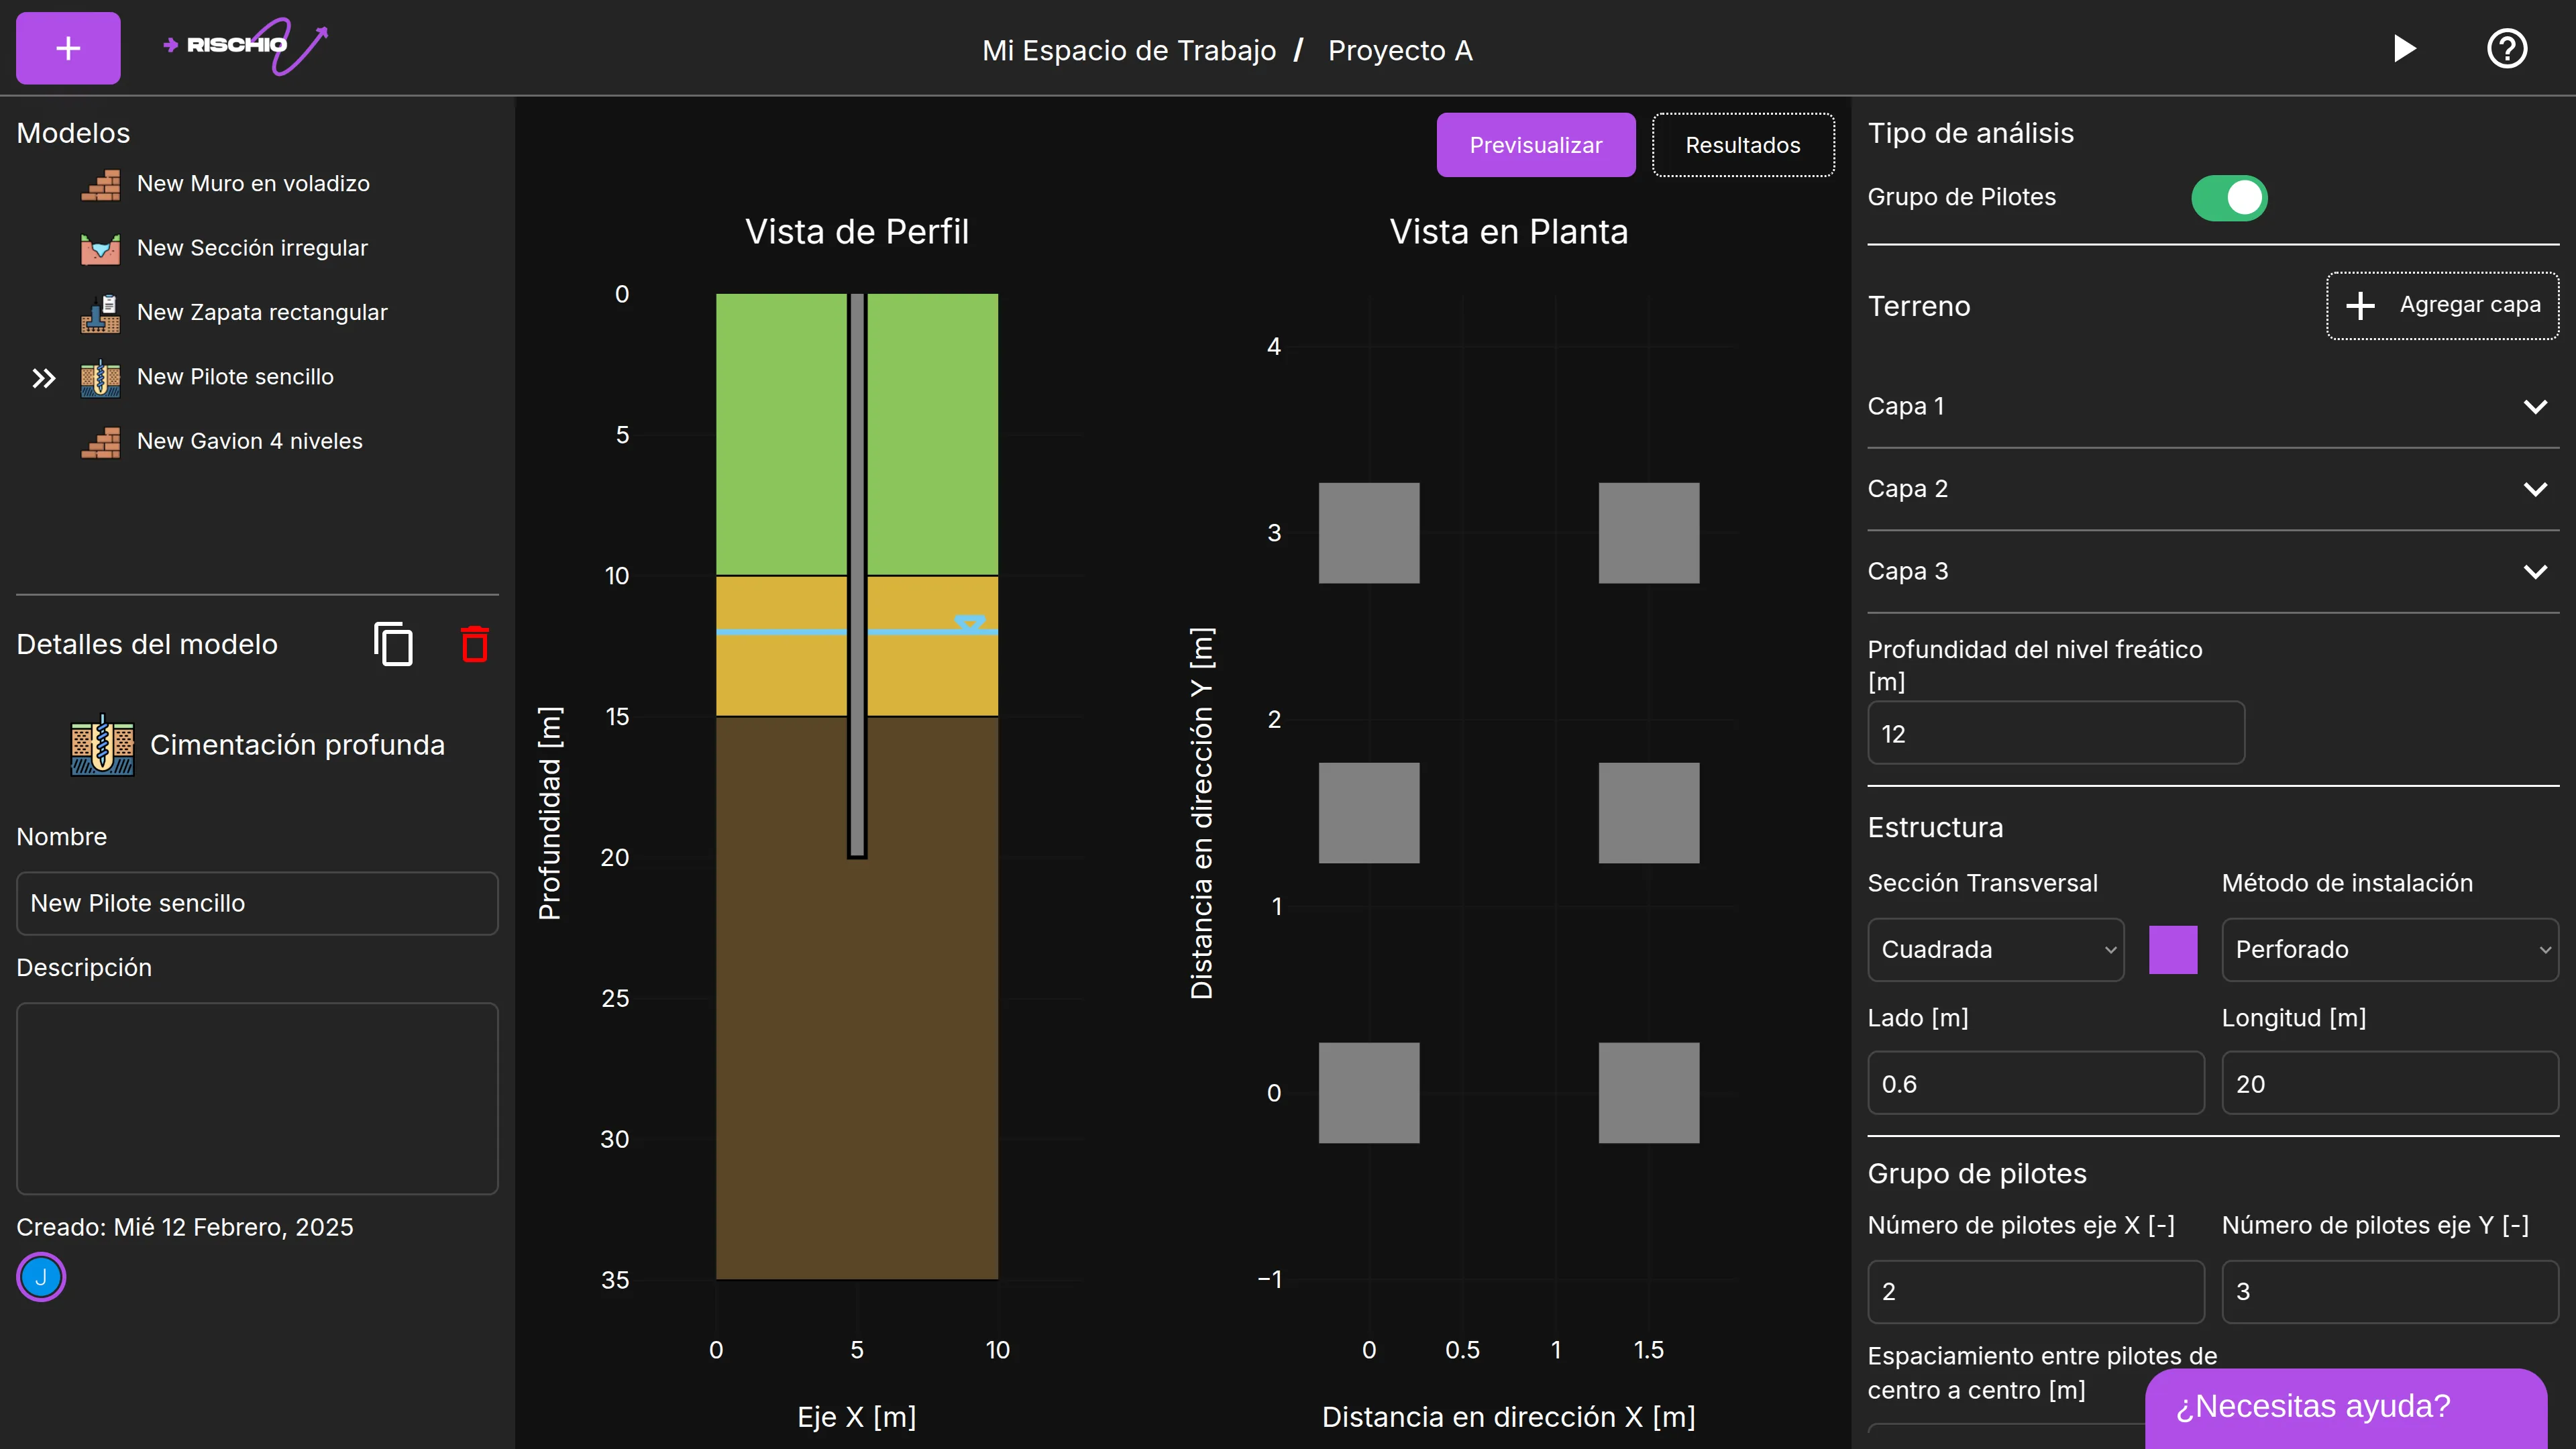Click the Agregar capa button
Image resolution: width=2576 pixels, height=1449 pixels.
pos(2442,306)
